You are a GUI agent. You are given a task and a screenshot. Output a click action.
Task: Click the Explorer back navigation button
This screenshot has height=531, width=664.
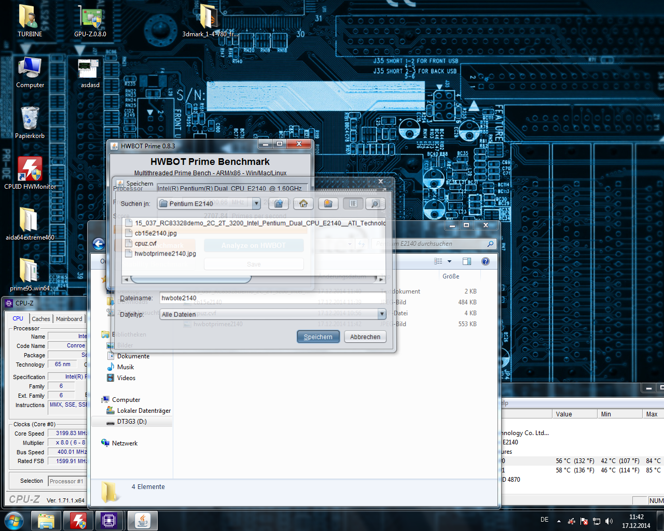99,244
